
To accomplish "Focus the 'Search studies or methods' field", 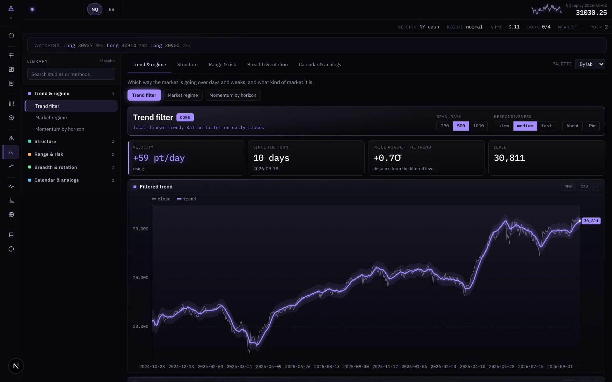I will [71, 74].
